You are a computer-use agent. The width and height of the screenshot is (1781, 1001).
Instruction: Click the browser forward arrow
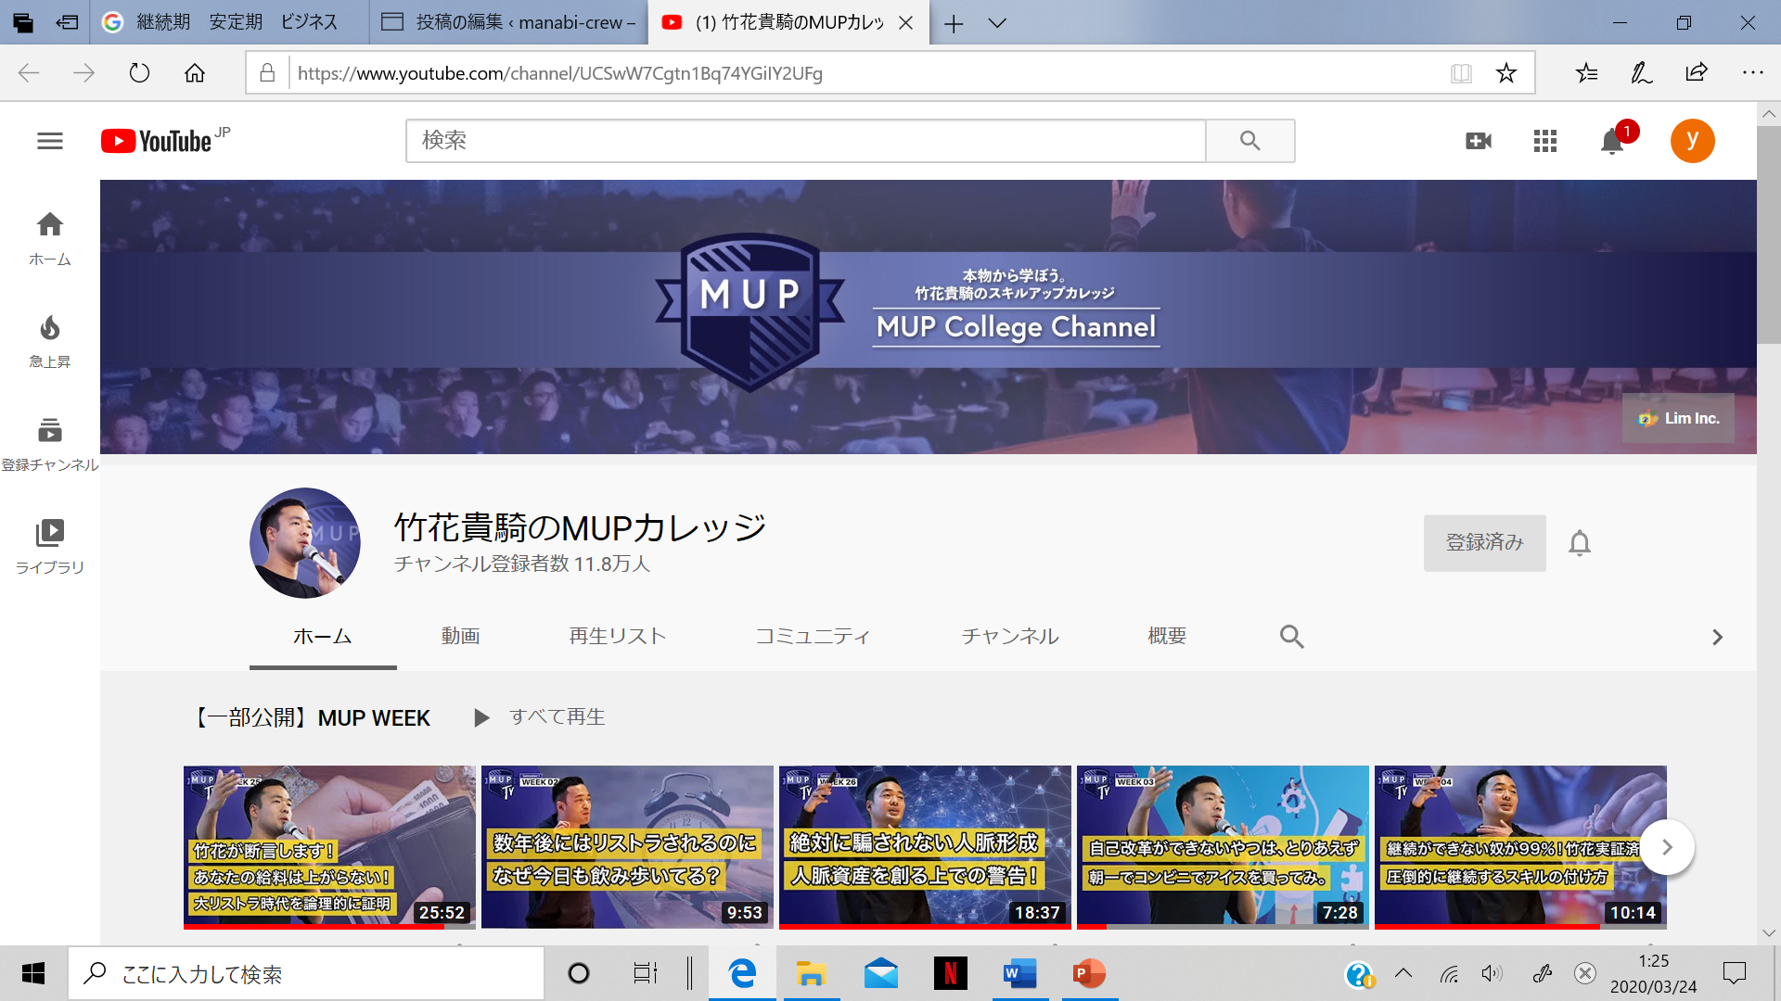[x=83, y=73]
